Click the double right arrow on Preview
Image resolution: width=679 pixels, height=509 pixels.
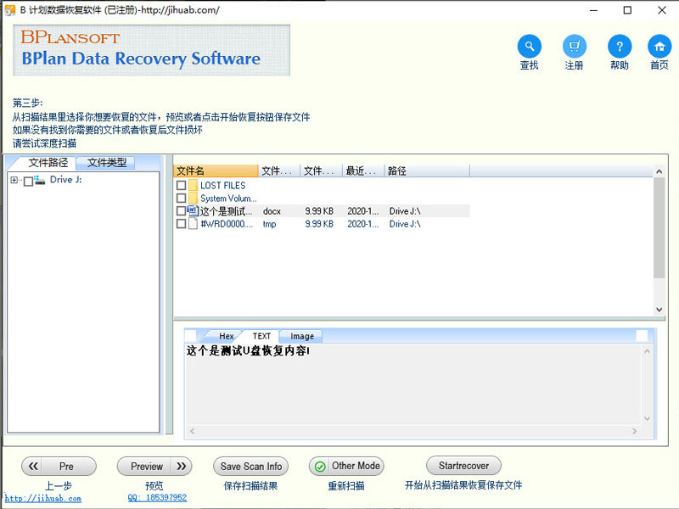(181, 466)
